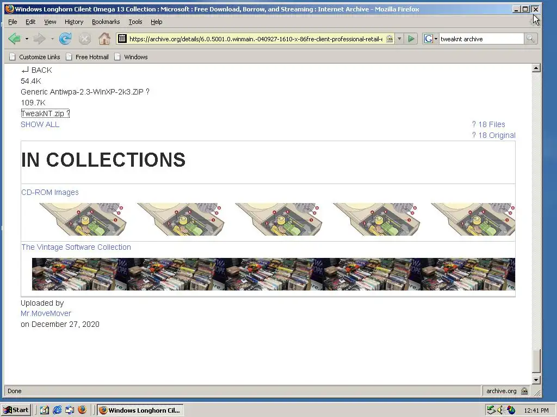Select the Windows Longhorn Firefox taskbar button
The image size is (557, 417).
140,410
